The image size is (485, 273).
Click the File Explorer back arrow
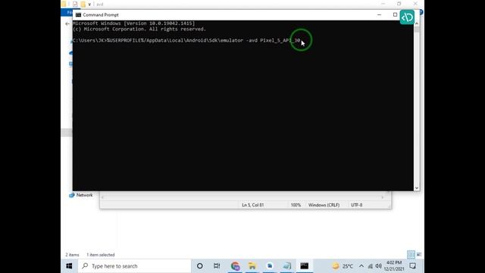pyautogui.click(x=67, y=24)
